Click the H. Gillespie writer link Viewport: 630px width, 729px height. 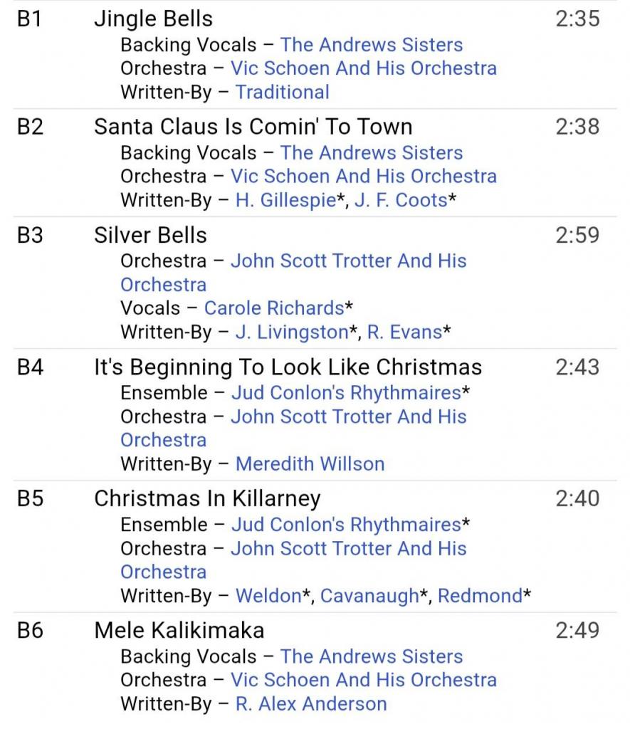tap(285, 200)
